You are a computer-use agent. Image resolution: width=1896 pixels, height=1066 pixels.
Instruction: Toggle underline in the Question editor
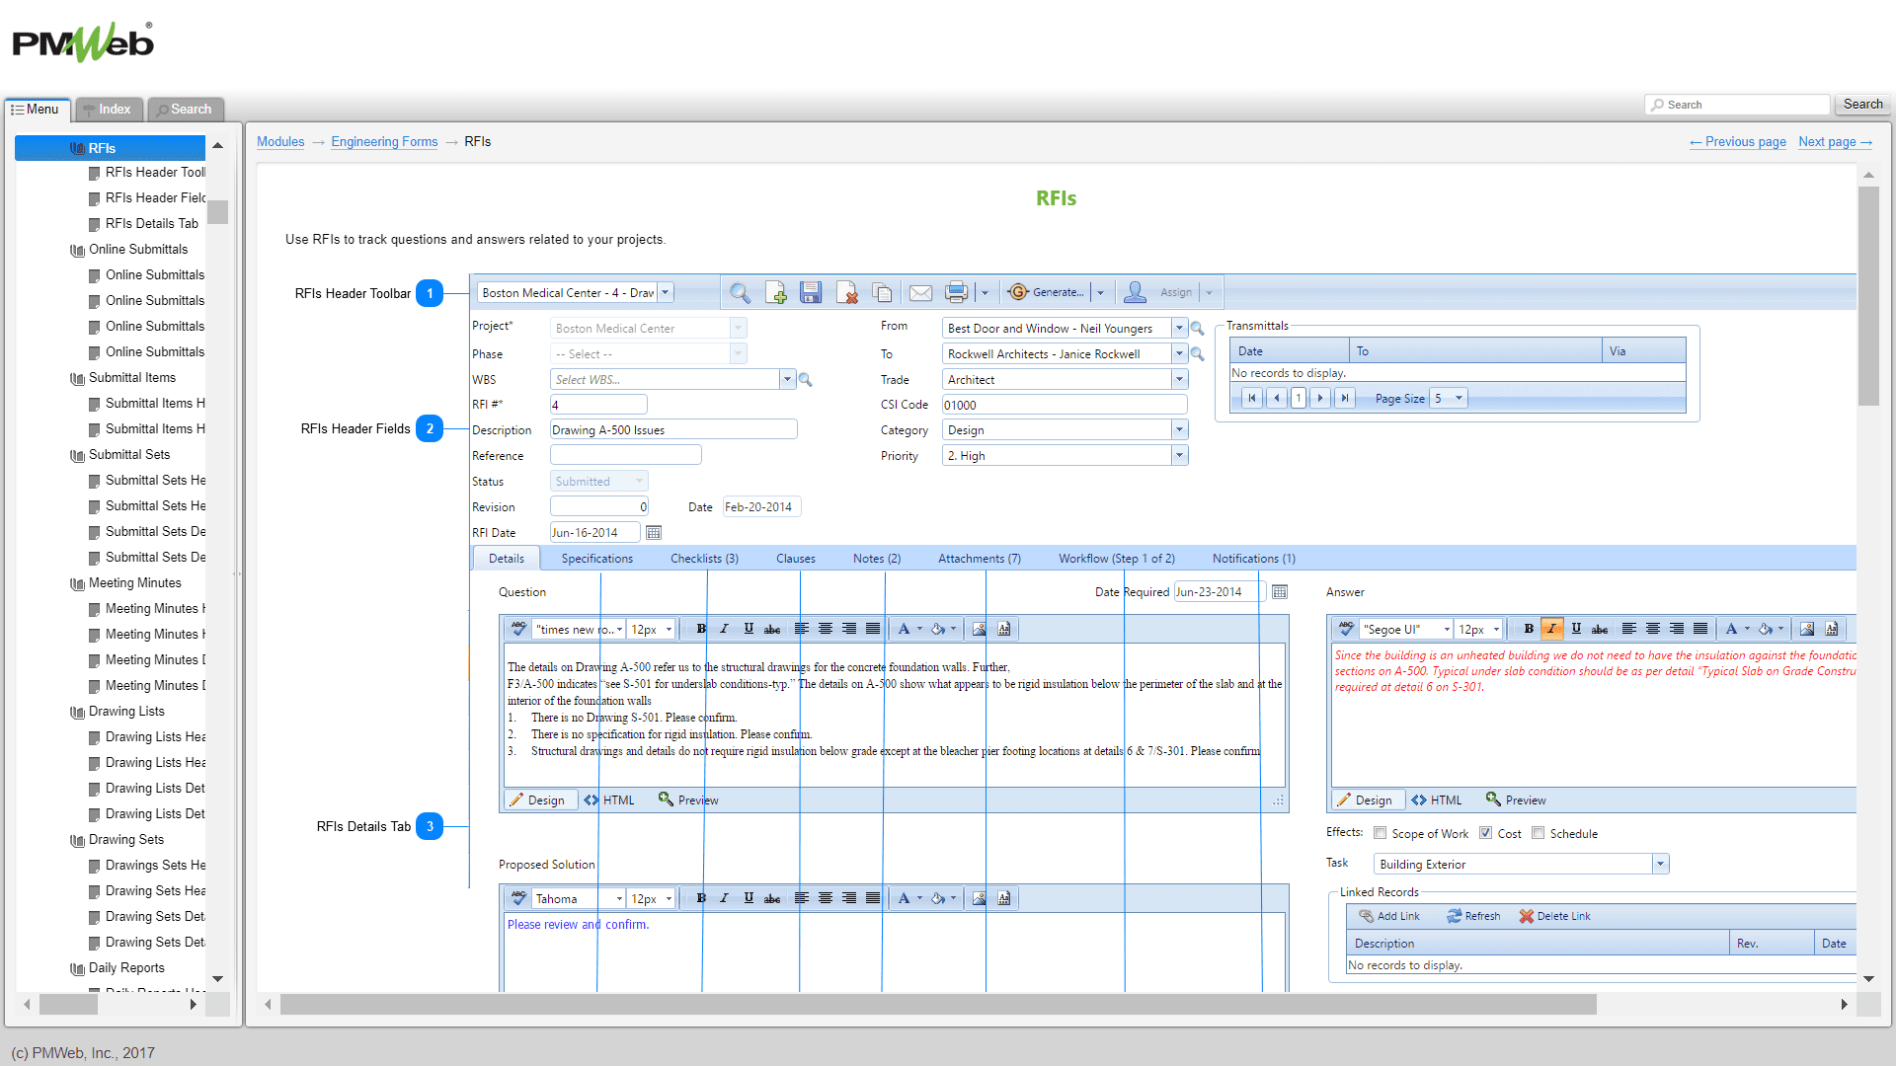[x=749, y=629]
